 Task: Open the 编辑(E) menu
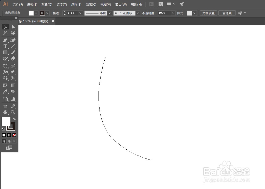pyautogui.click(x=32, y=5)
